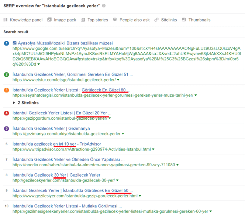
Task: Click position number 9 beside gezilesiyer result
Action: 6,190
